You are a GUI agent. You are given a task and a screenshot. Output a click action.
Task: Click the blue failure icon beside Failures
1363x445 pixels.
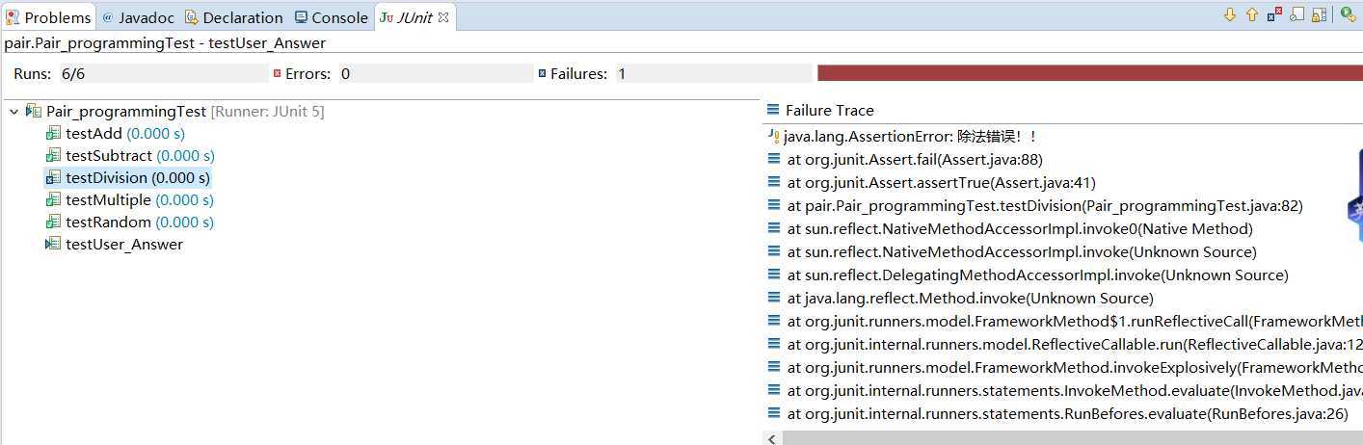pos(542,73)
